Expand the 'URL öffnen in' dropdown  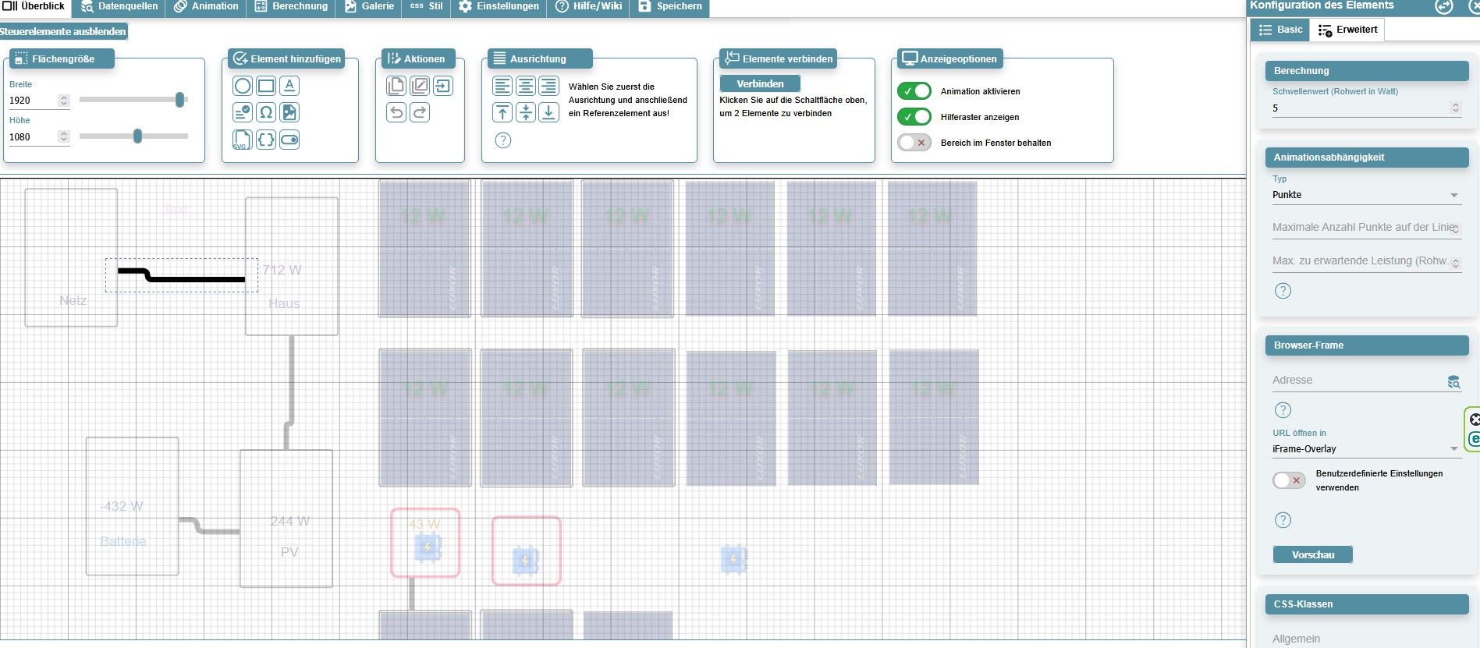(1365, 449)
